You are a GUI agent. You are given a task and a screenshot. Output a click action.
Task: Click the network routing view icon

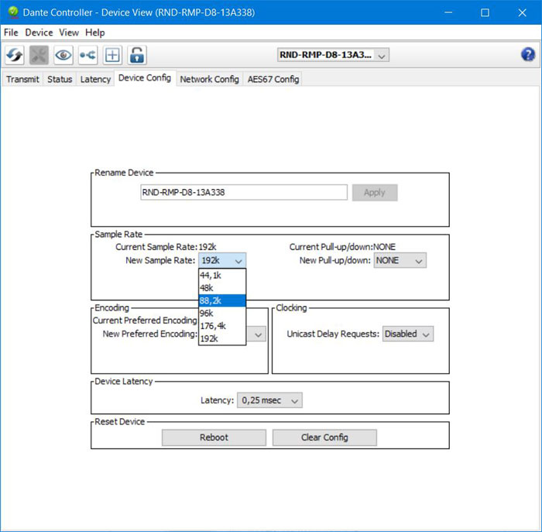[x=87, y=55]
